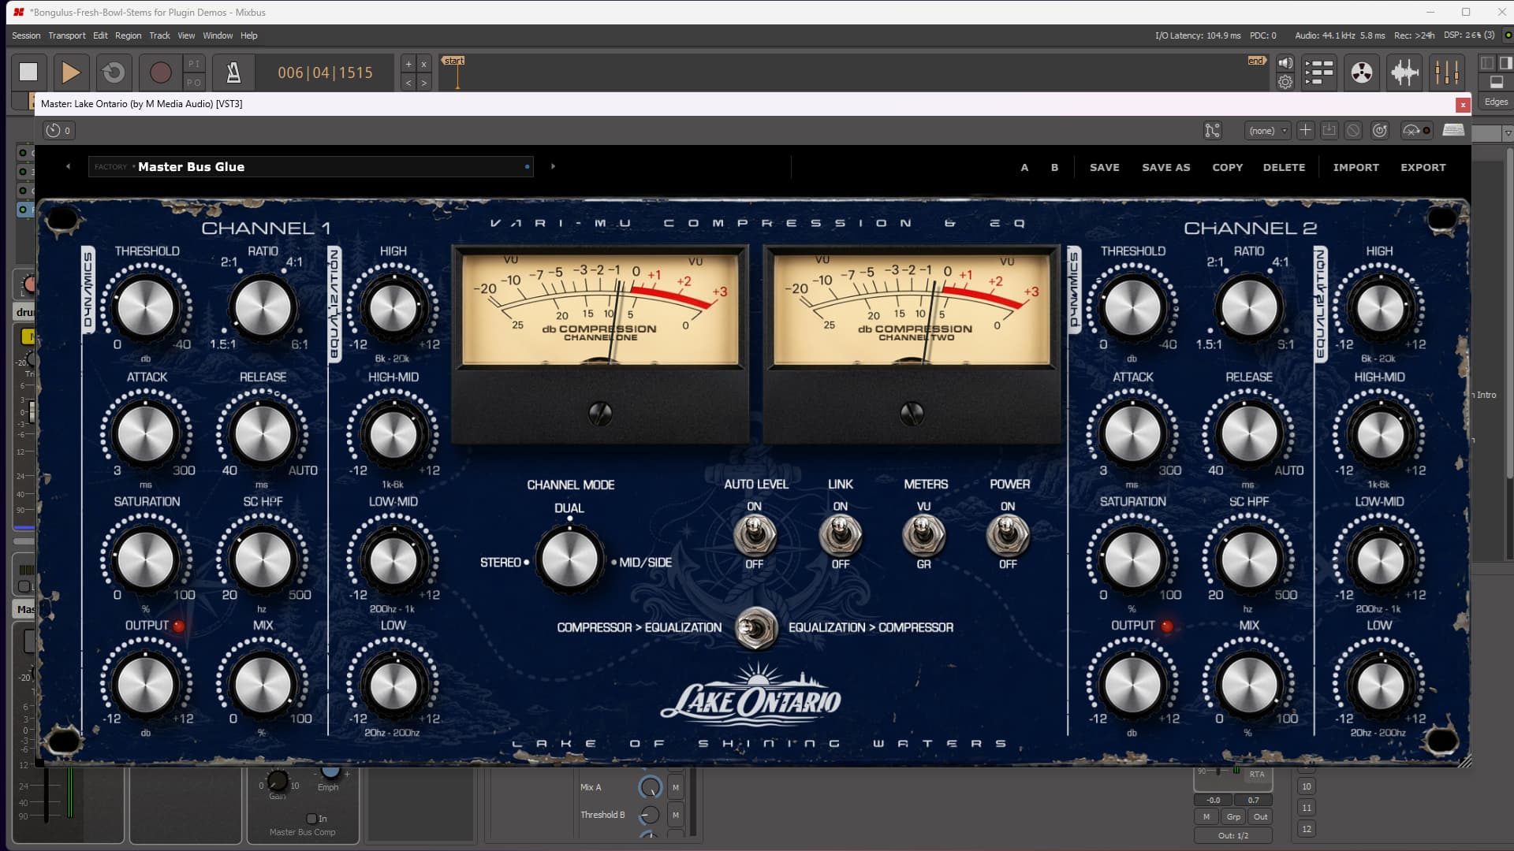Delete plugin preset icon
Viewport: 1514px width, 851px height.
(1353, 131)
